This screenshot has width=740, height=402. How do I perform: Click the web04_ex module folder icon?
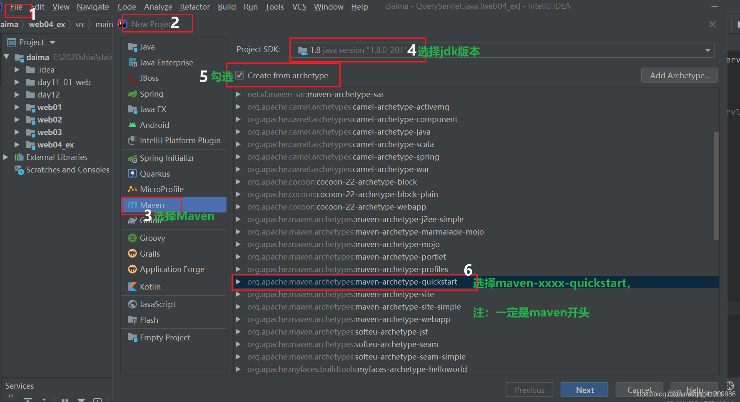(x=30, y=145)
